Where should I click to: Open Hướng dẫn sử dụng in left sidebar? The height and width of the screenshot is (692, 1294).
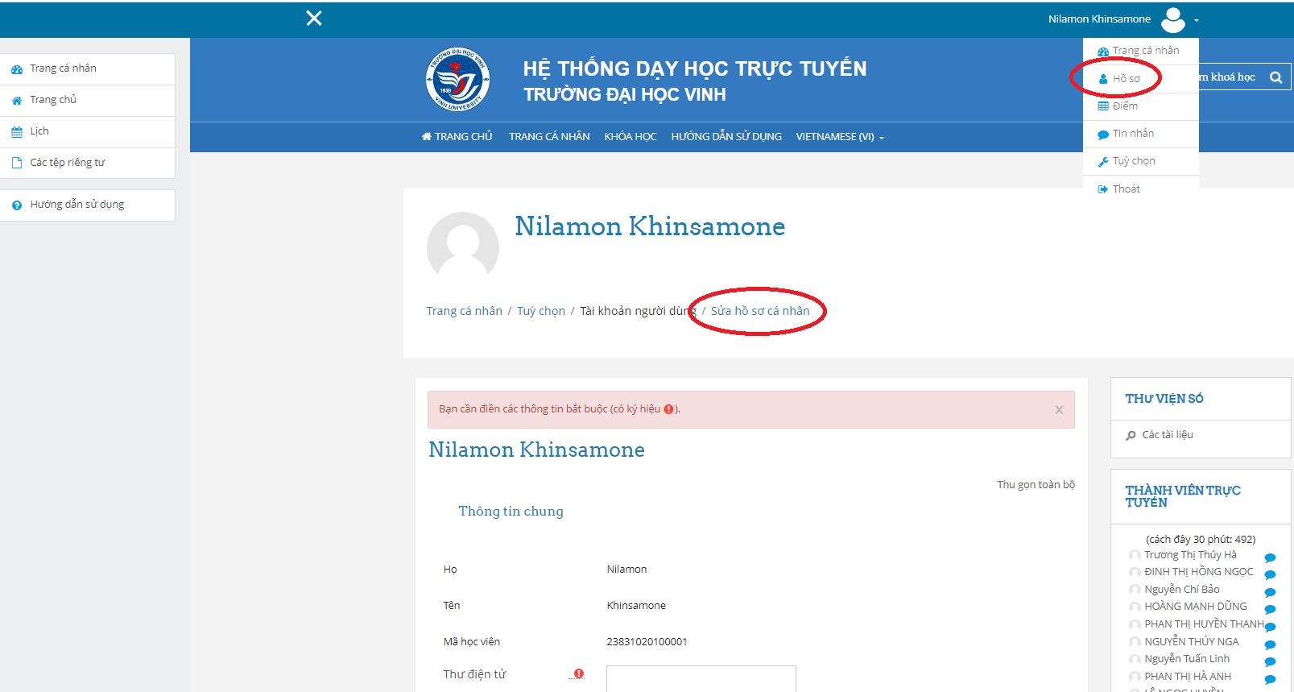point(88,205)
